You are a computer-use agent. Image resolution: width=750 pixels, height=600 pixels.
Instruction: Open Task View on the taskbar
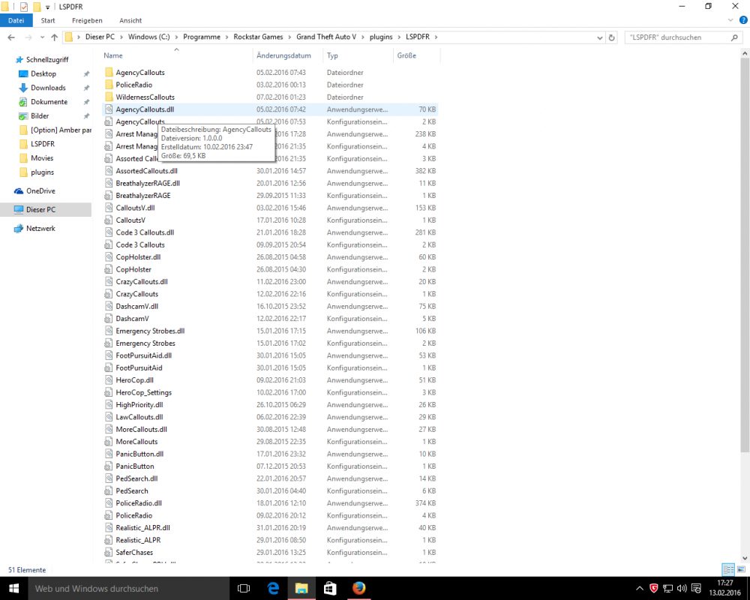(244, 589)
